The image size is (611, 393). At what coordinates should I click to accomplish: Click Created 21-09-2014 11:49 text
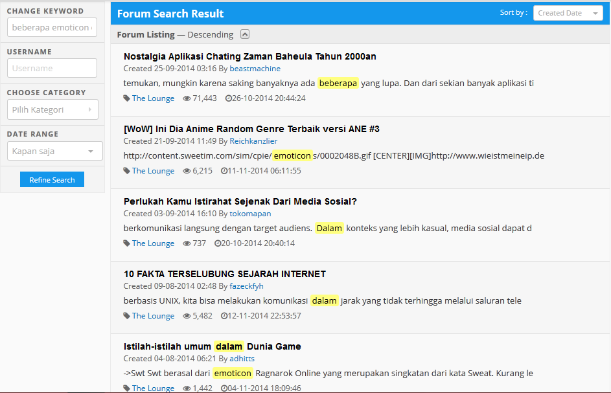click(x=170, y=141)
